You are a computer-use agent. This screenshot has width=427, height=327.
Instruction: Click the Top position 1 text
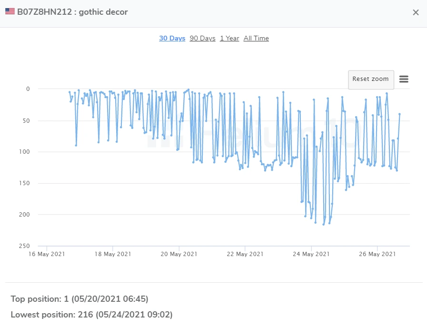pyautogui.click(x=79, y=299)
